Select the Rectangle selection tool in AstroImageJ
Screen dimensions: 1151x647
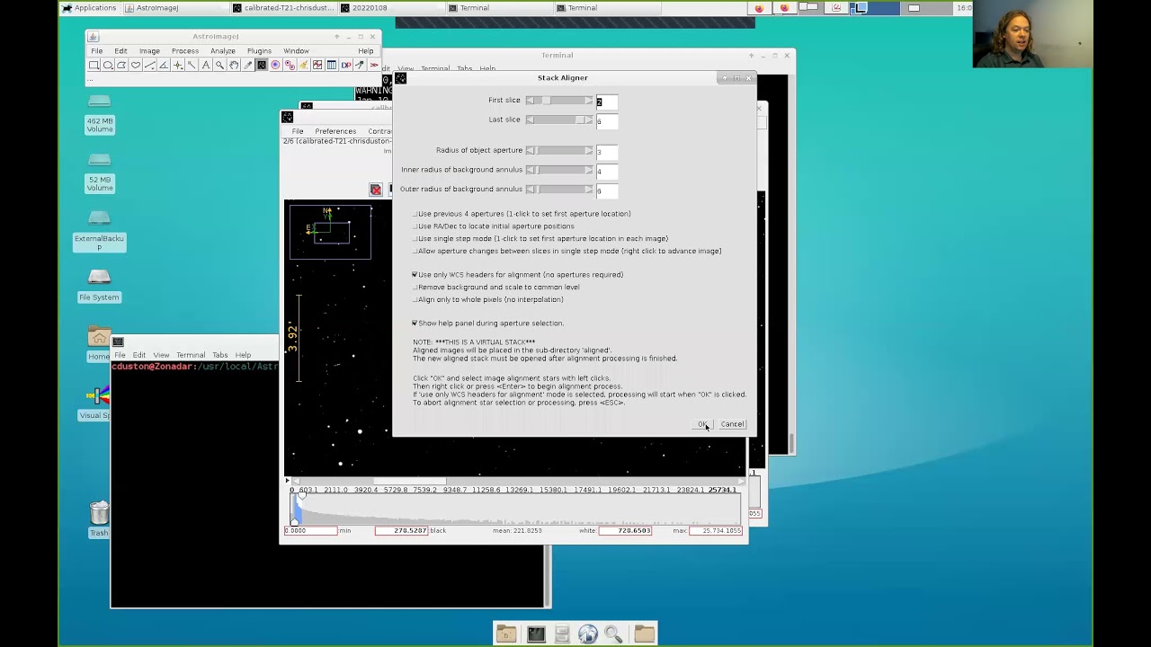tap(94, 65)
